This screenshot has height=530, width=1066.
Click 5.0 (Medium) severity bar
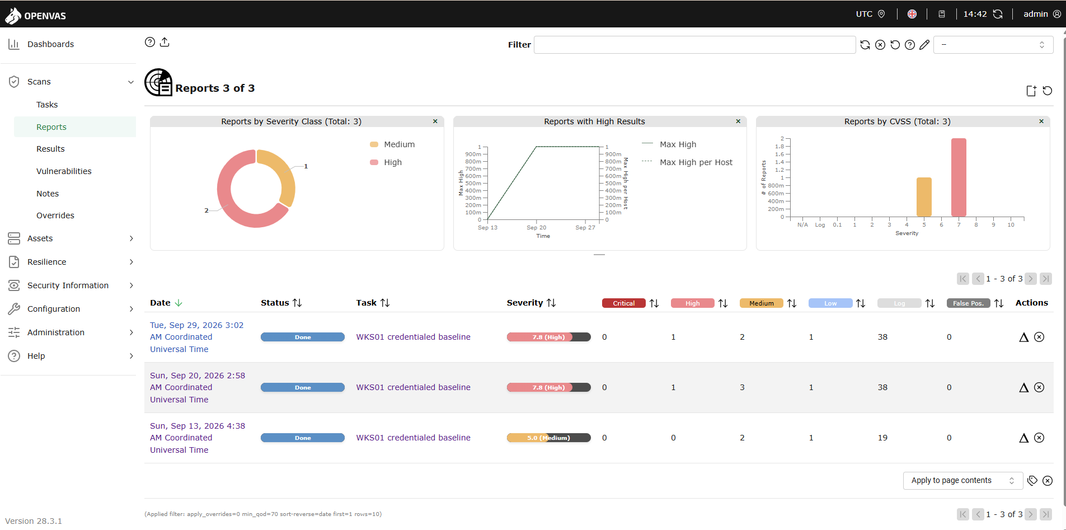click(x=549, y=438)
